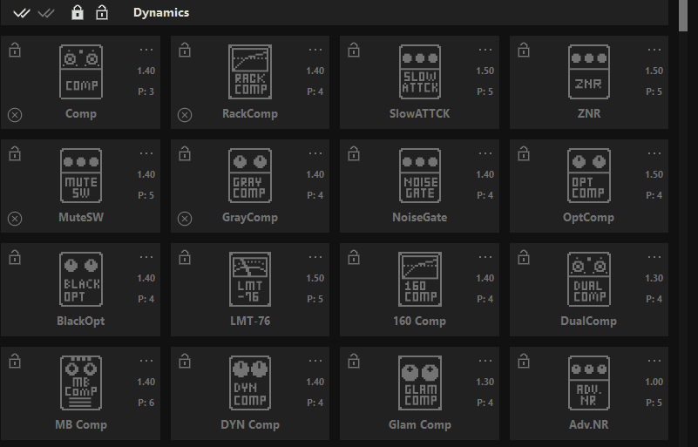Open the three-dot menu for Adv.NR

(x=654, y=361)
